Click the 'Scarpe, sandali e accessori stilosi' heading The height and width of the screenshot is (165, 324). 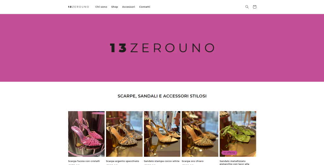[x=162, y=96]
